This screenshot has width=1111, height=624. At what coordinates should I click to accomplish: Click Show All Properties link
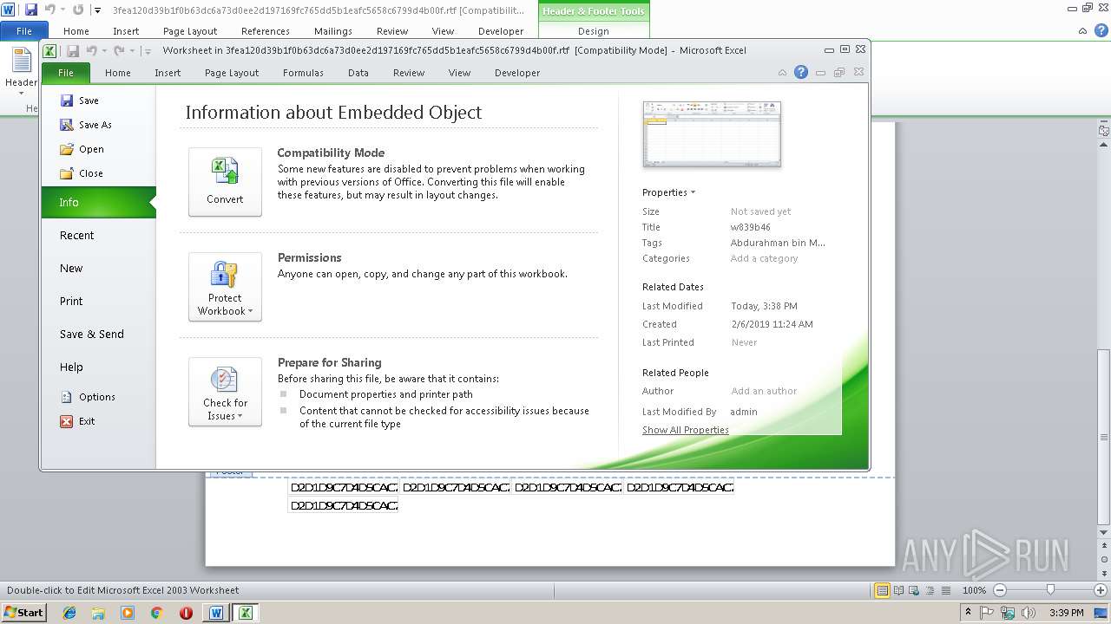click(x=685, y=430)
